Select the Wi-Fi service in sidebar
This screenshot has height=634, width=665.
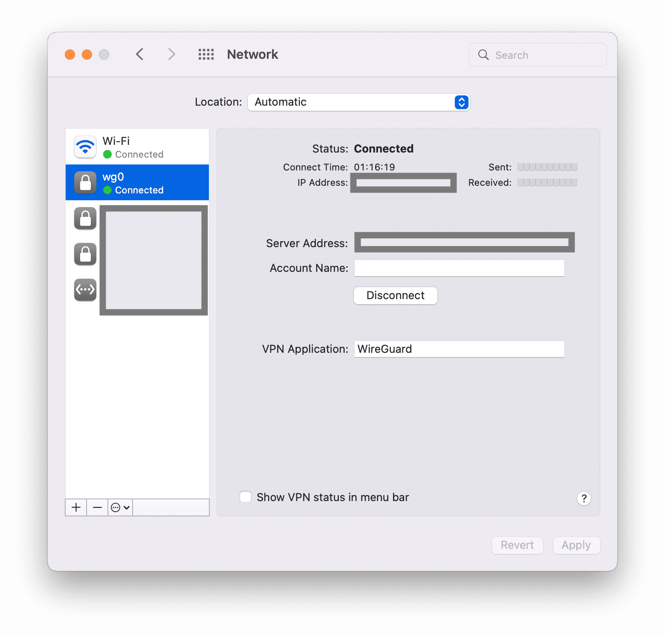137,147
